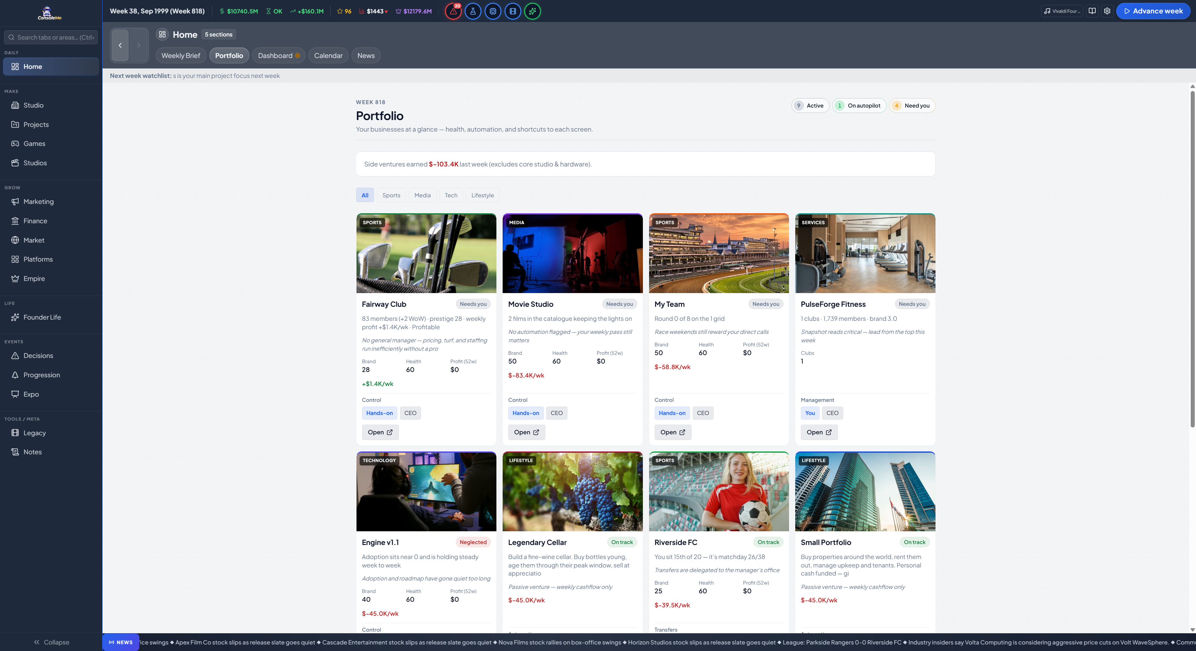Switch to the Dashboard tab

point(279,55)
